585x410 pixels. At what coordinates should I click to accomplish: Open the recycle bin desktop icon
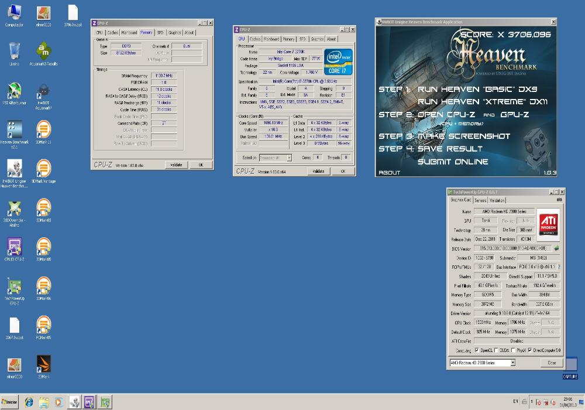pos(14,54)
